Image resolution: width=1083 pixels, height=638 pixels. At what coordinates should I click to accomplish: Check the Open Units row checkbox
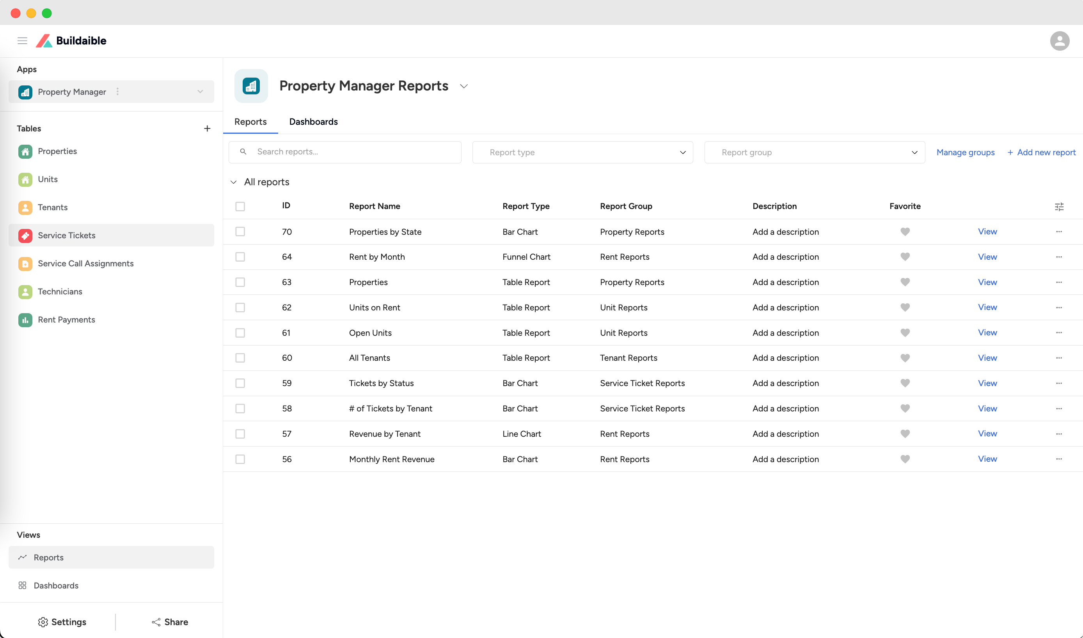(x=240, y=333)
